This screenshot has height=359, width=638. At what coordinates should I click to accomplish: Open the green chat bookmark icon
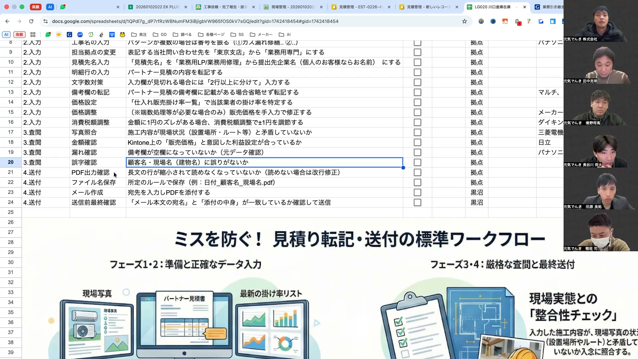(48, 35)
